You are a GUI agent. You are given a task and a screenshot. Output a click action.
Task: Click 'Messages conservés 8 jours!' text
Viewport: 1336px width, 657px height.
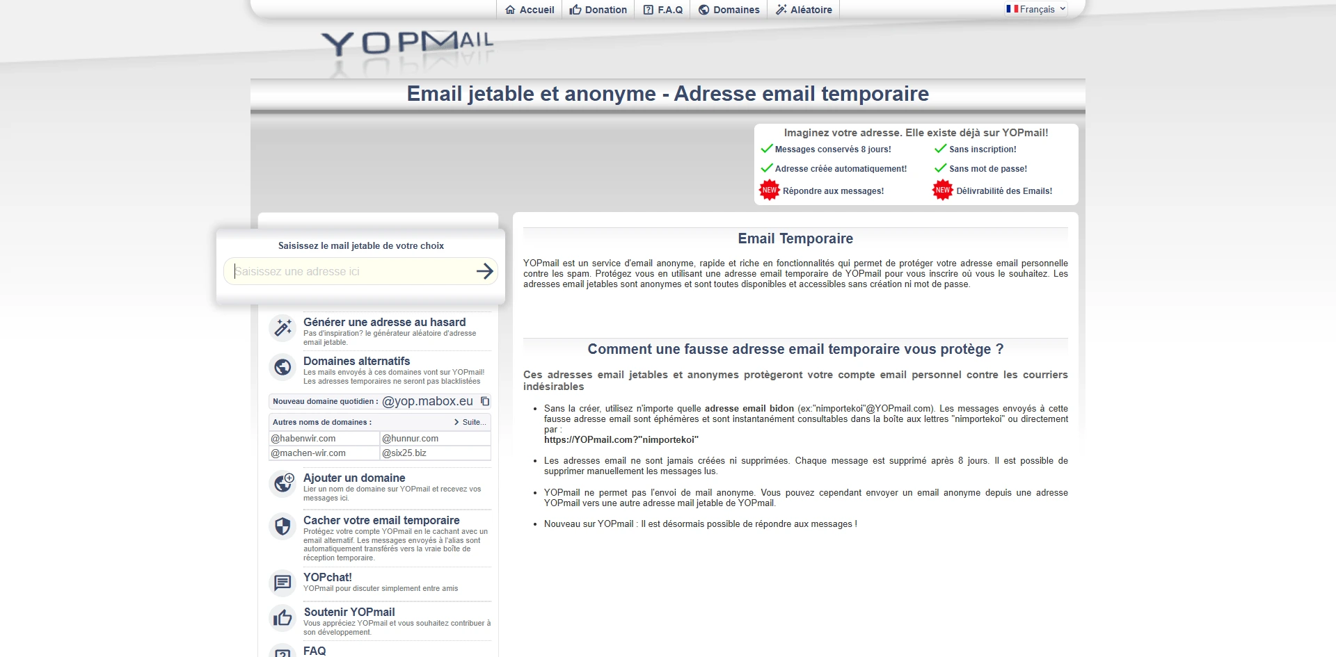pyautogui.click(x=833, y=149)
